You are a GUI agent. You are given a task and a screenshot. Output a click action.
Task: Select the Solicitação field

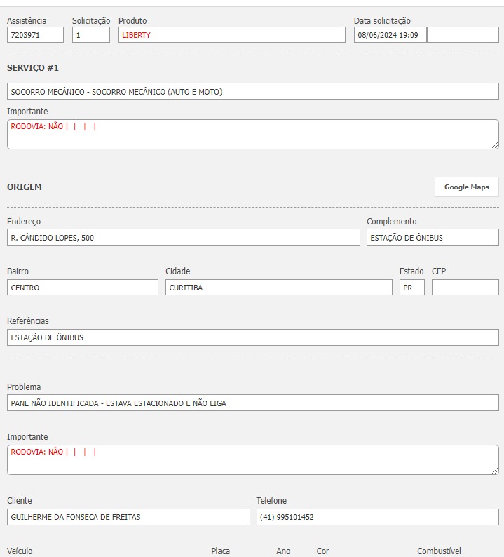(91, 35)
